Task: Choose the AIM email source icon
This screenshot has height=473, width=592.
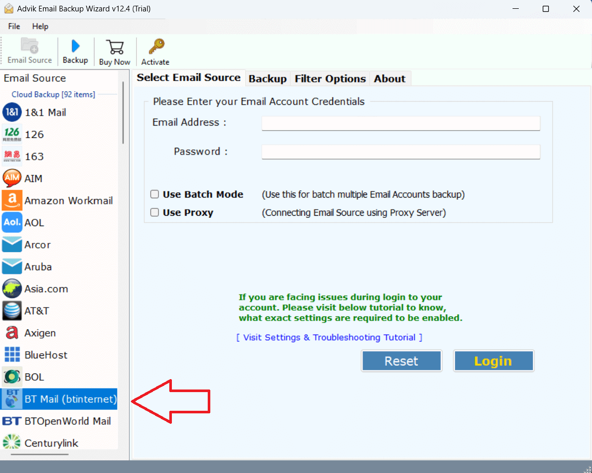Action: [x=12, y=178]
